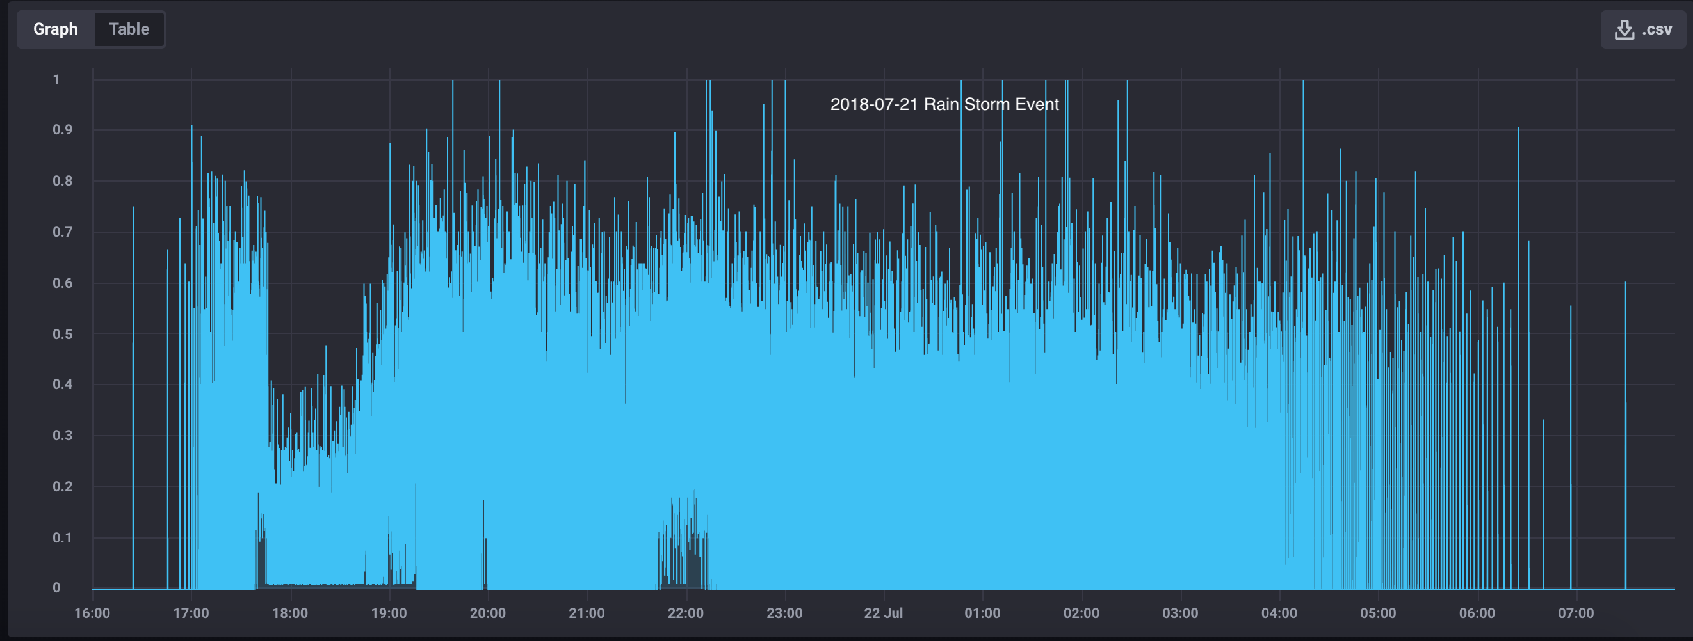This screenshot has width=1693, height=641.
Task: Switch to the Graph tab
Action: click(56, 29)
